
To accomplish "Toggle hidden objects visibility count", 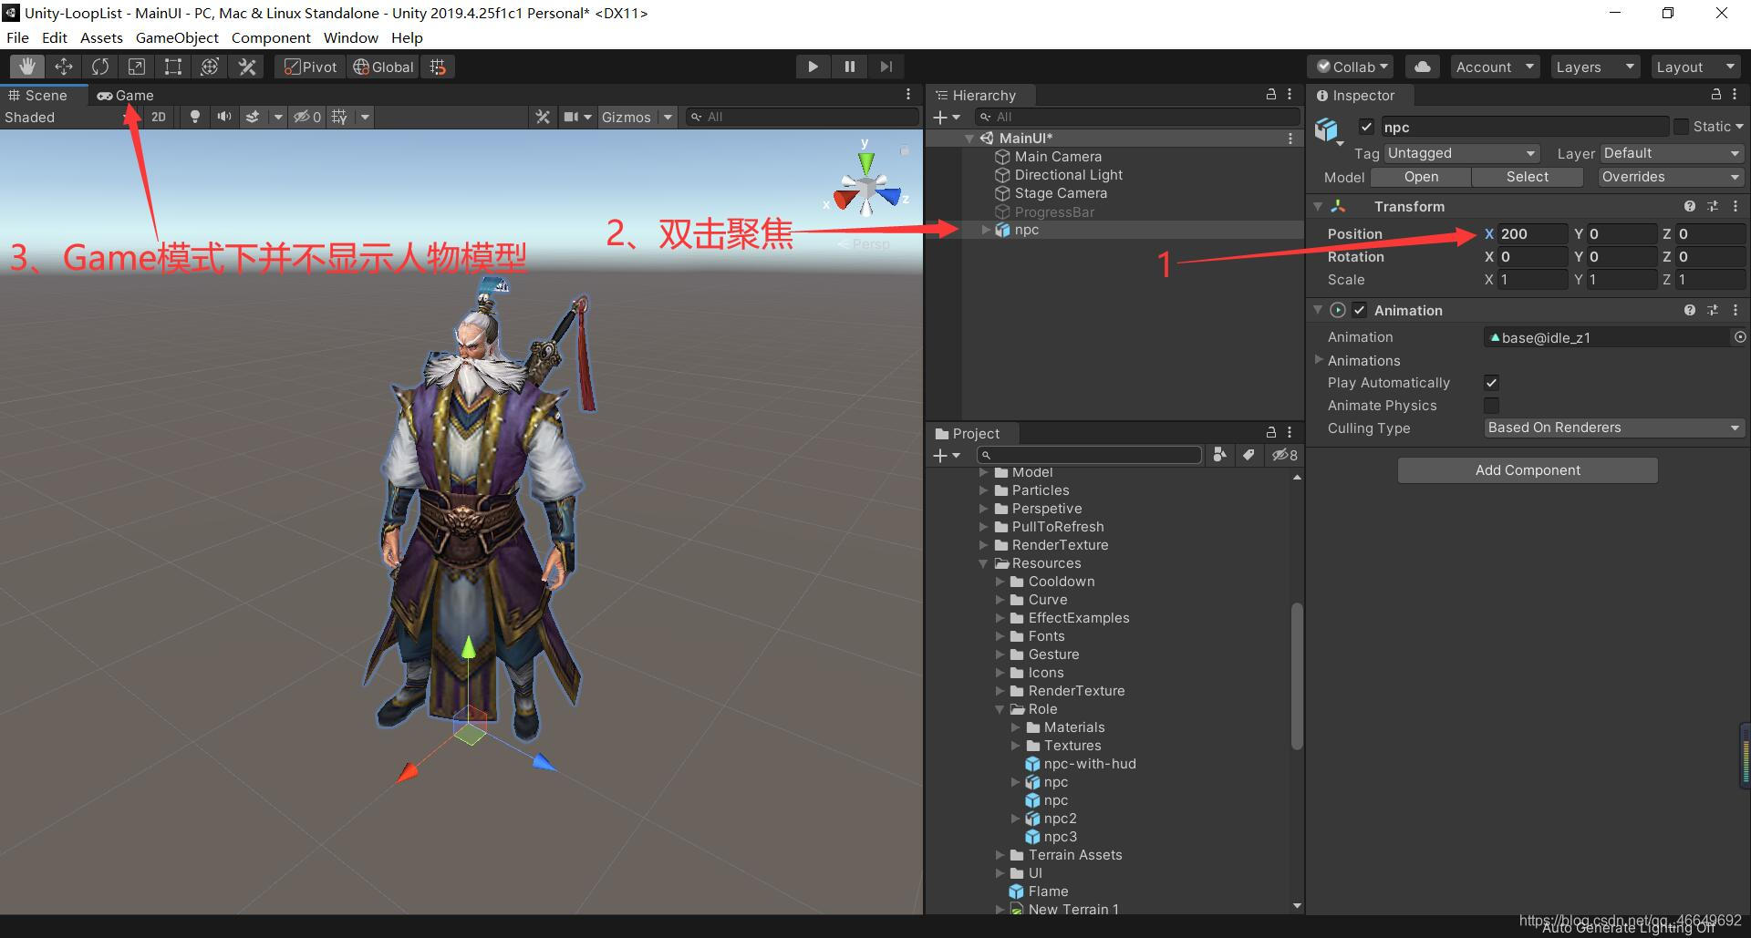I will [307, 117].
